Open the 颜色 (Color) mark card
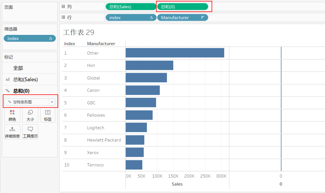The image size is (325, 193). click(12, 115)
